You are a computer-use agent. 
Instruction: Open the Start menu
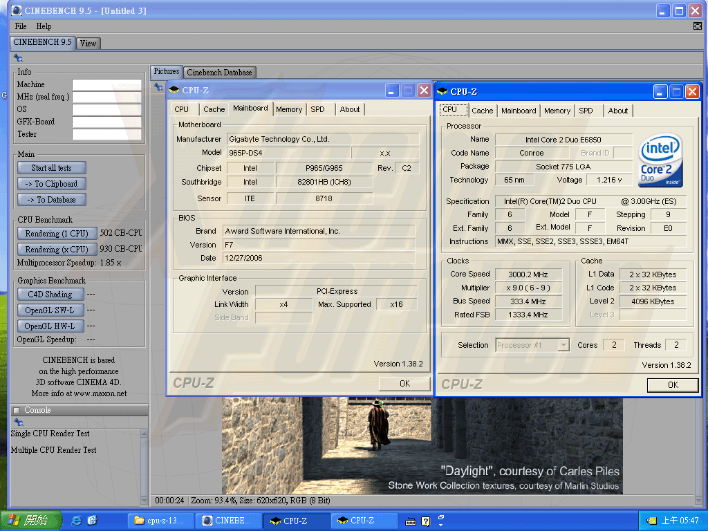pos(30,520)
